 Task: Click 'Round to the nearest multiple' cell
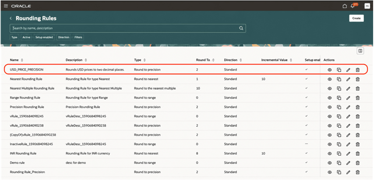(155, 88)
